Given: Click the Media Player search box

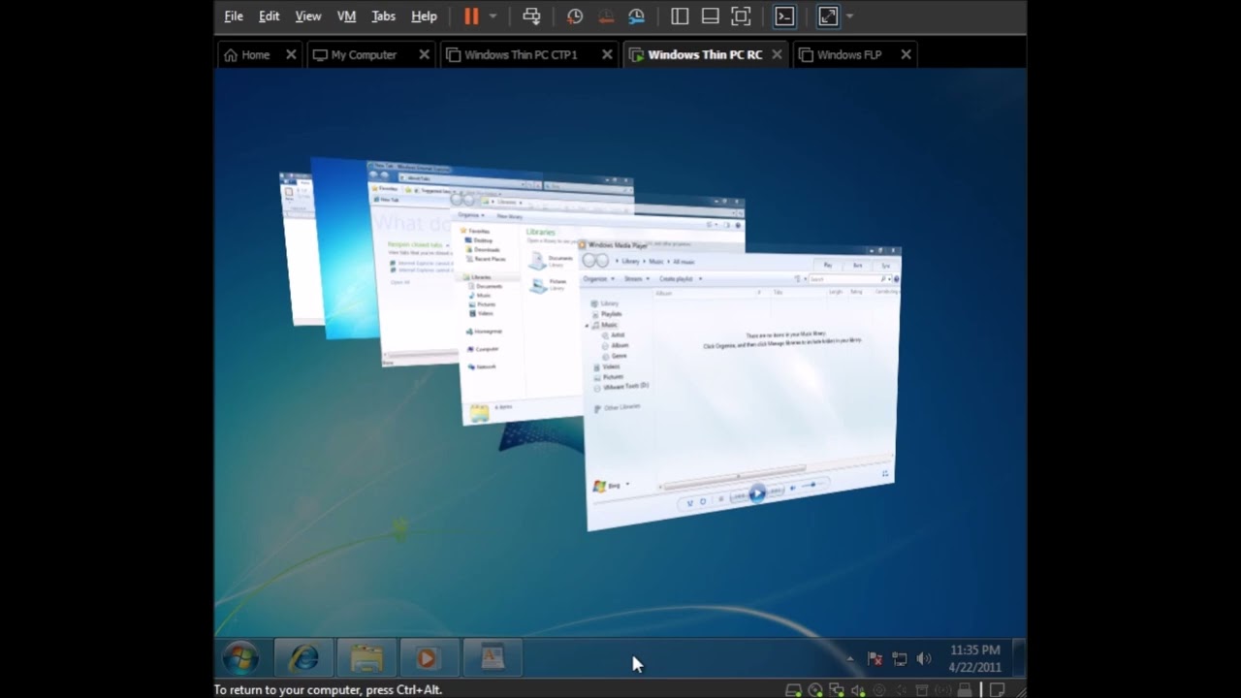Looking at the screenshot, I should click(x=848, y=279).
